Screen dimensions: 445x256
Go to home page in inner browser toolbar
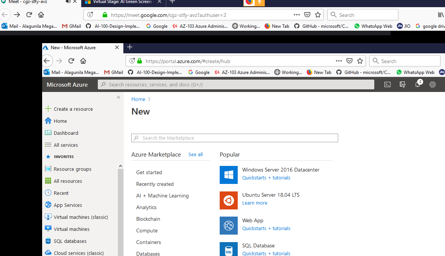click(83, 60)
